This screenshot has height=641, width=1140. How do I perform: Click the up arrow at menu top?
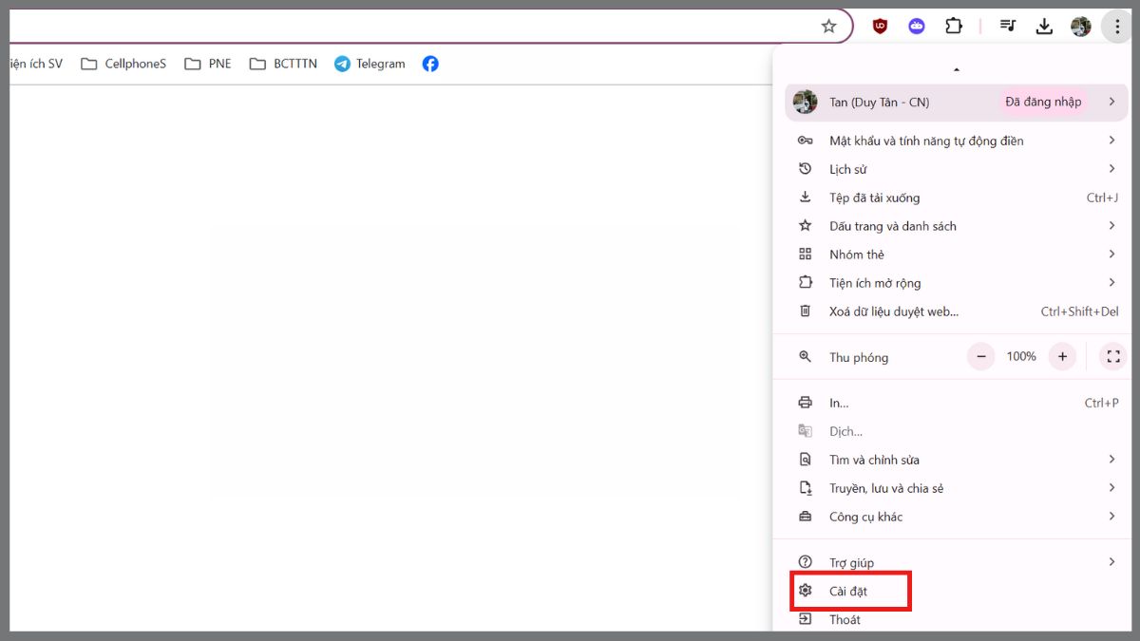click(957, 69)
